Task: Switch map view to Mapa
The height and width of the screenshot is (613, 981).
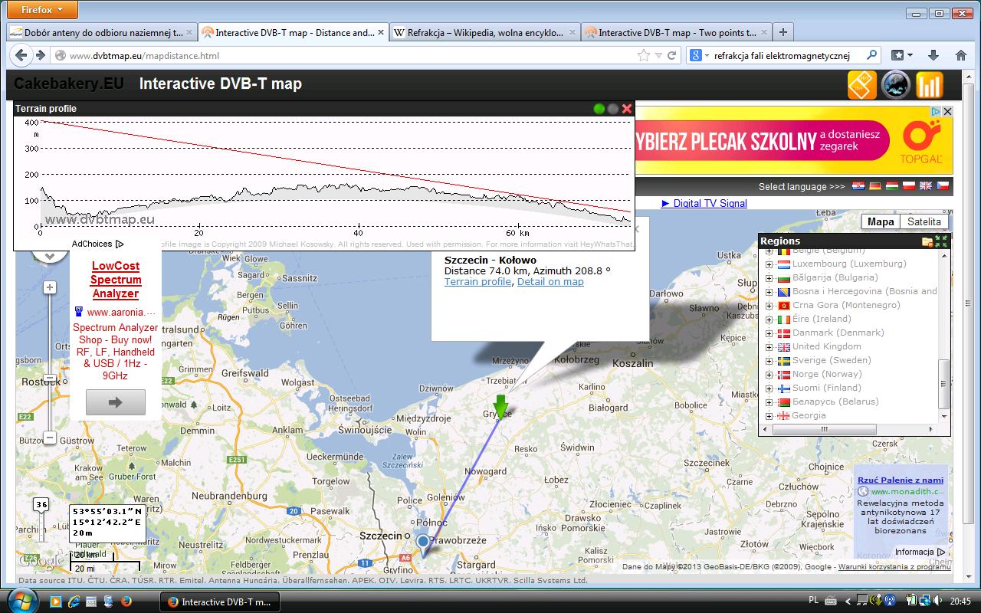Action: [x=881, y=221]
